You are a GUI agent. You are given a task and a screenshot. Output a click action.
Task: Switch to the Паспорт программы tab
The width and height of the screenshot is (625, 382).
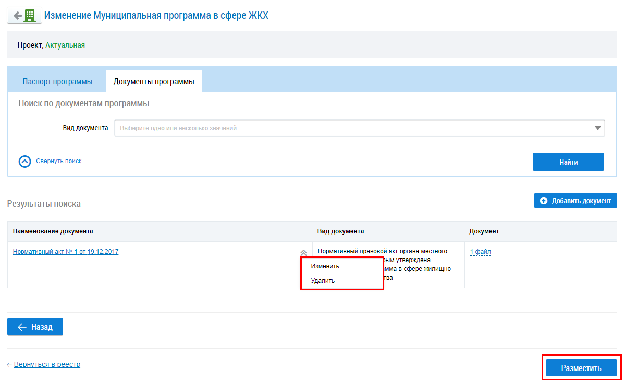[57, 82]
